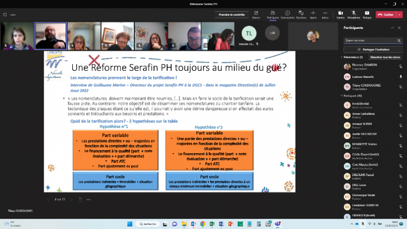The height and width of the screenshot is (229, 407).
Task: Click Désactiver tous les micros button
Action: [x=385, y=57]
